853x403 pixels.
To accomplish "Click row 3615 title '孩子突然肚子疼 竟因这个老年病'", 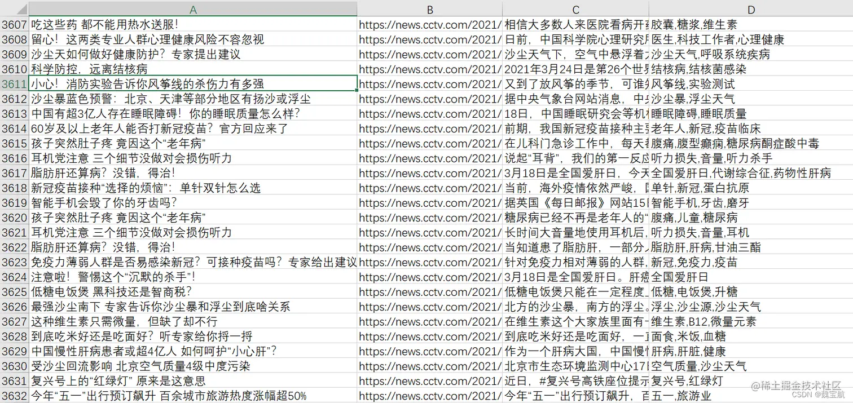I will click(193, 143).
